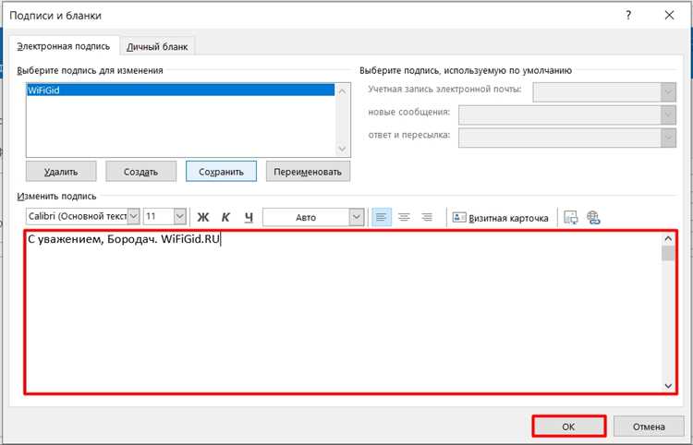Click the help question mark icon
This screenshot has height=445, width=693.
[628, 16]
